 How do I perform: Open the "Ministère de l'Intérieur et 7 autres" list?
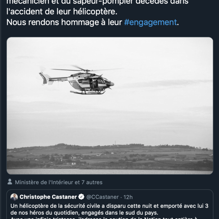(59, 182)
